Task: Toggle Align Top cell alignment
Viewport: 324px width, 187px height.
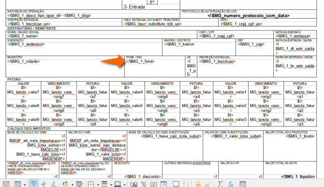Action: (x=34, y=184)
